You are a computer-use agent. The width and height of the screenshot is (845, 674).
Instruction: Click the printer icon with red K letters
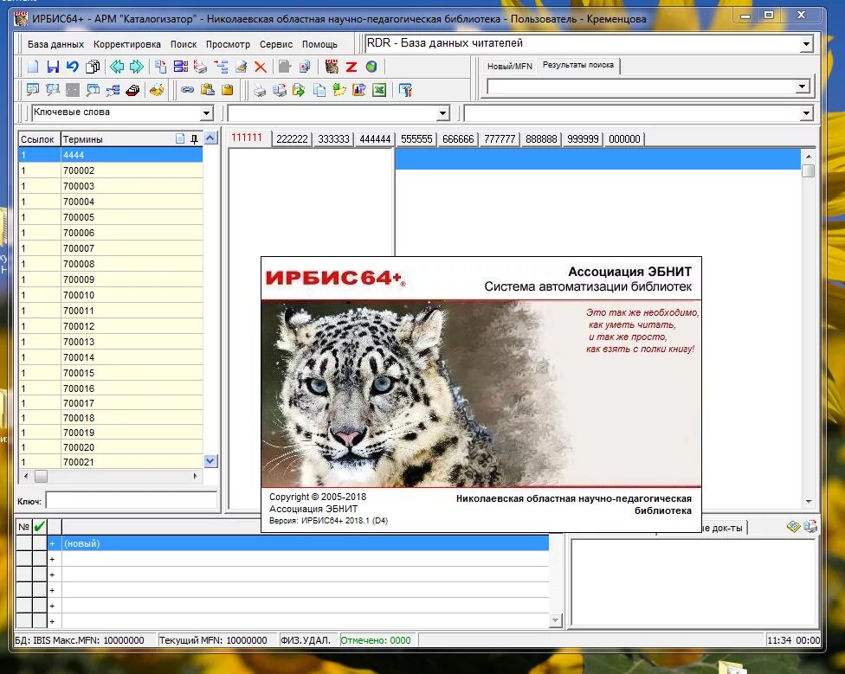(201, 67)
